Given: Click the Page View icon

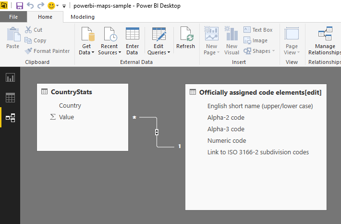Looking at the screenshot, I should coord(292,34).
